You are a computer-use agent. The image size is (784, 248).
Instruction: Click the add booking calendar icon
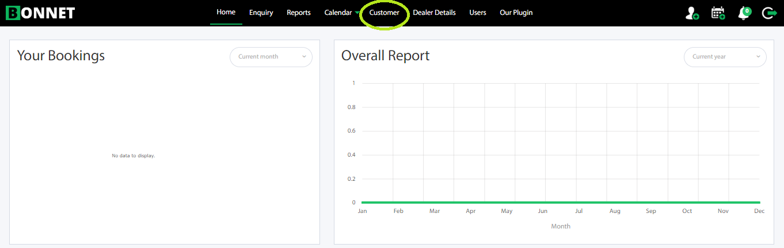(718, 13)
